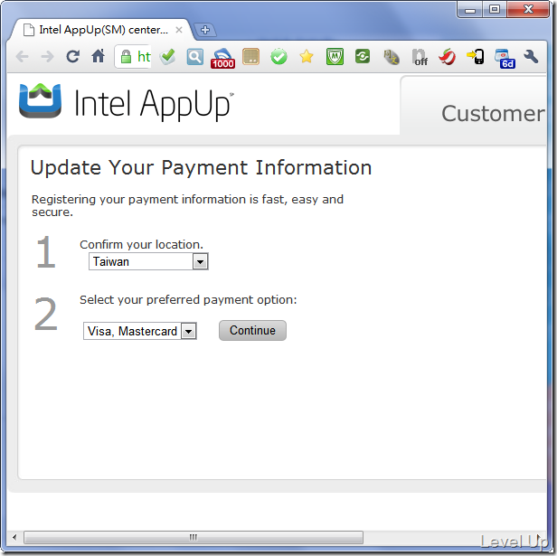Click the horizontal scrollbar left arrow
Viewport: 557px width, 556px height.
click(14, 537)
